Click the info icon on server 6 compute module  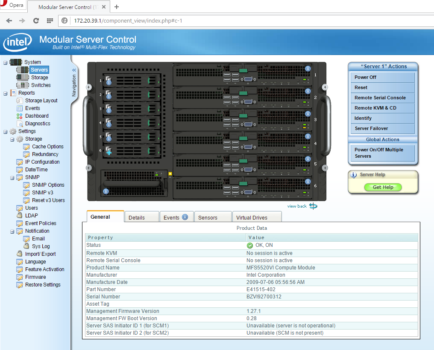click(x=308, y=182)
